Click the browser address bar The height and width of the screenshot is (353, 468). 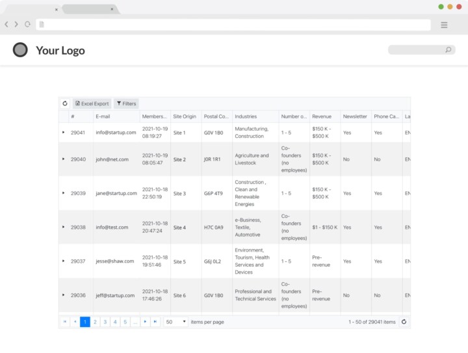click(x=233, y=25)
